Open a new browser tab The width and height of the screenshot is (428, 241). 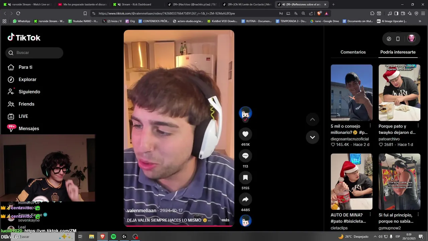333,4
